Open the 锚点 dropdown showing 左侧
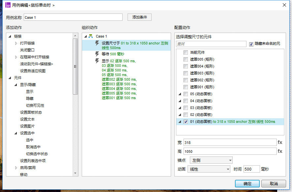This screenshot has width=292, height=192. click(211, 160)
